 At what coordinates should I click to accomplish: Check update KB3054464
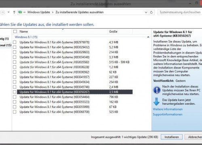click(15, 97)
